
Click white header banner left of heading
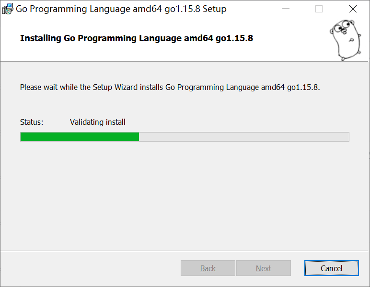(10, 38)
